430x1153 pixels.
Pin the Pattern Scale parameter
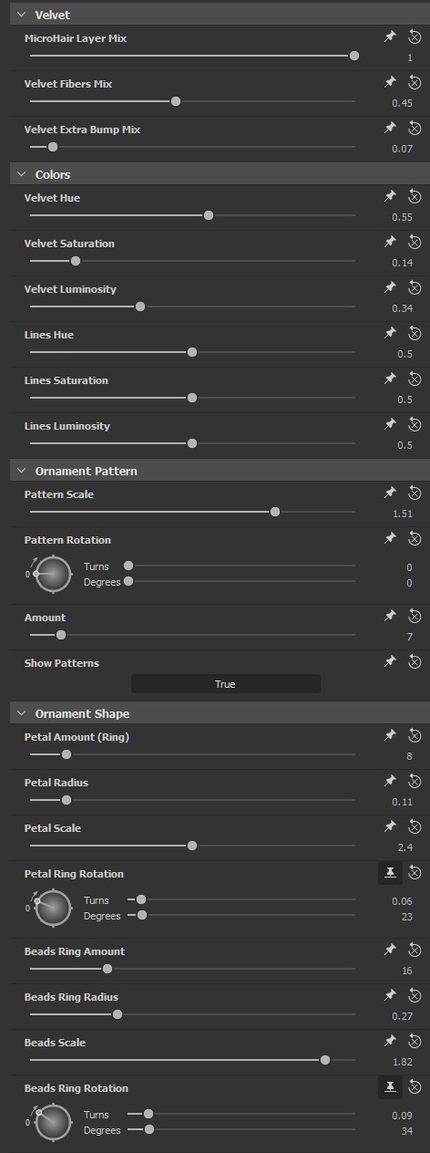[390, 493]
